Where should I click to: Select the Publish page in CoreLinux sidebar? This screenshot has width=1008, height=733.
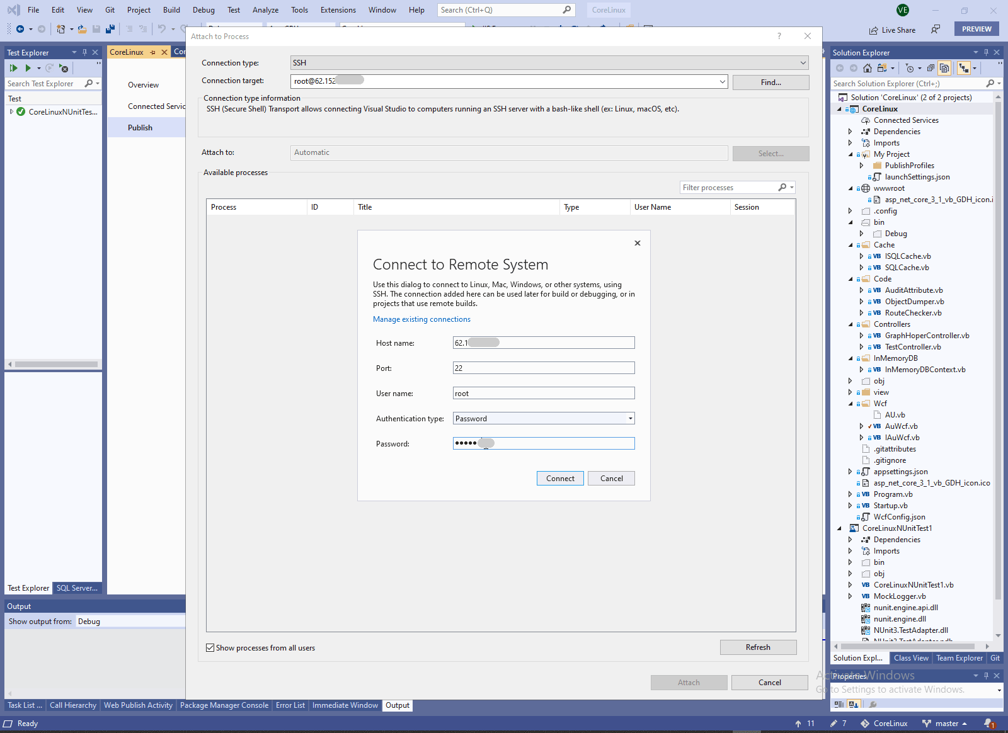[146, 127]
